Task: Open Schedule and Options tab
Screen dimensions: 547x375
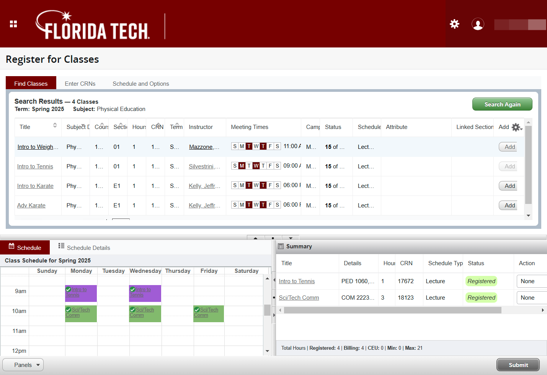Action: (141, 83)
